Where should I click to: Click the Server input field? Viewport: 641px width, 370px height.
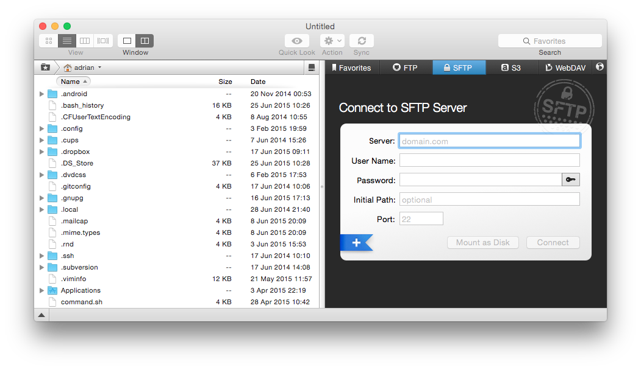point(489,141)
